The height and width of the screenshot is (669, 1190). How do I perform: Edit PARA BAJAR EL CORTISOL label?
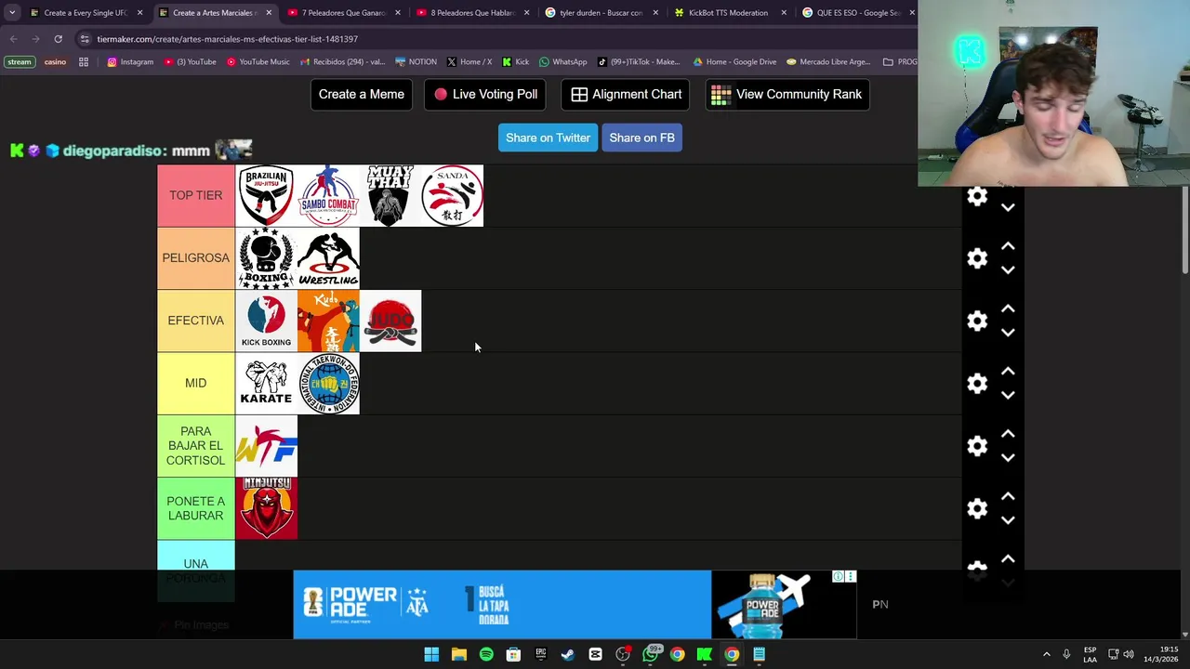point(195,446)
